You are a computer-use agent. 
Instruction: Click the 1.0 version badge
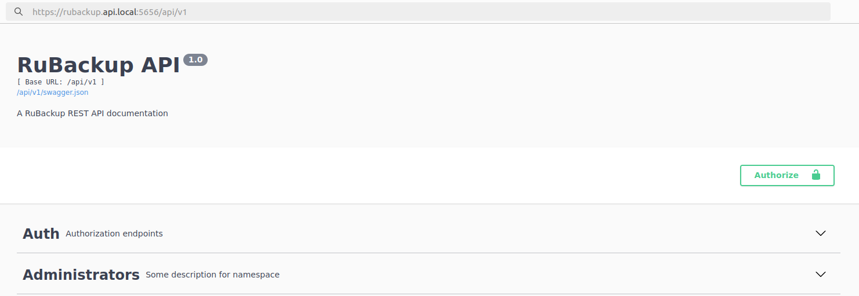tap(195, 60)
